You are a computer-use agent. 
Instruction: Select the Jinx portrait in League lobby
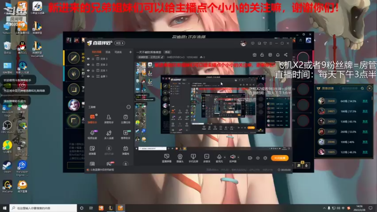(74, 105)
